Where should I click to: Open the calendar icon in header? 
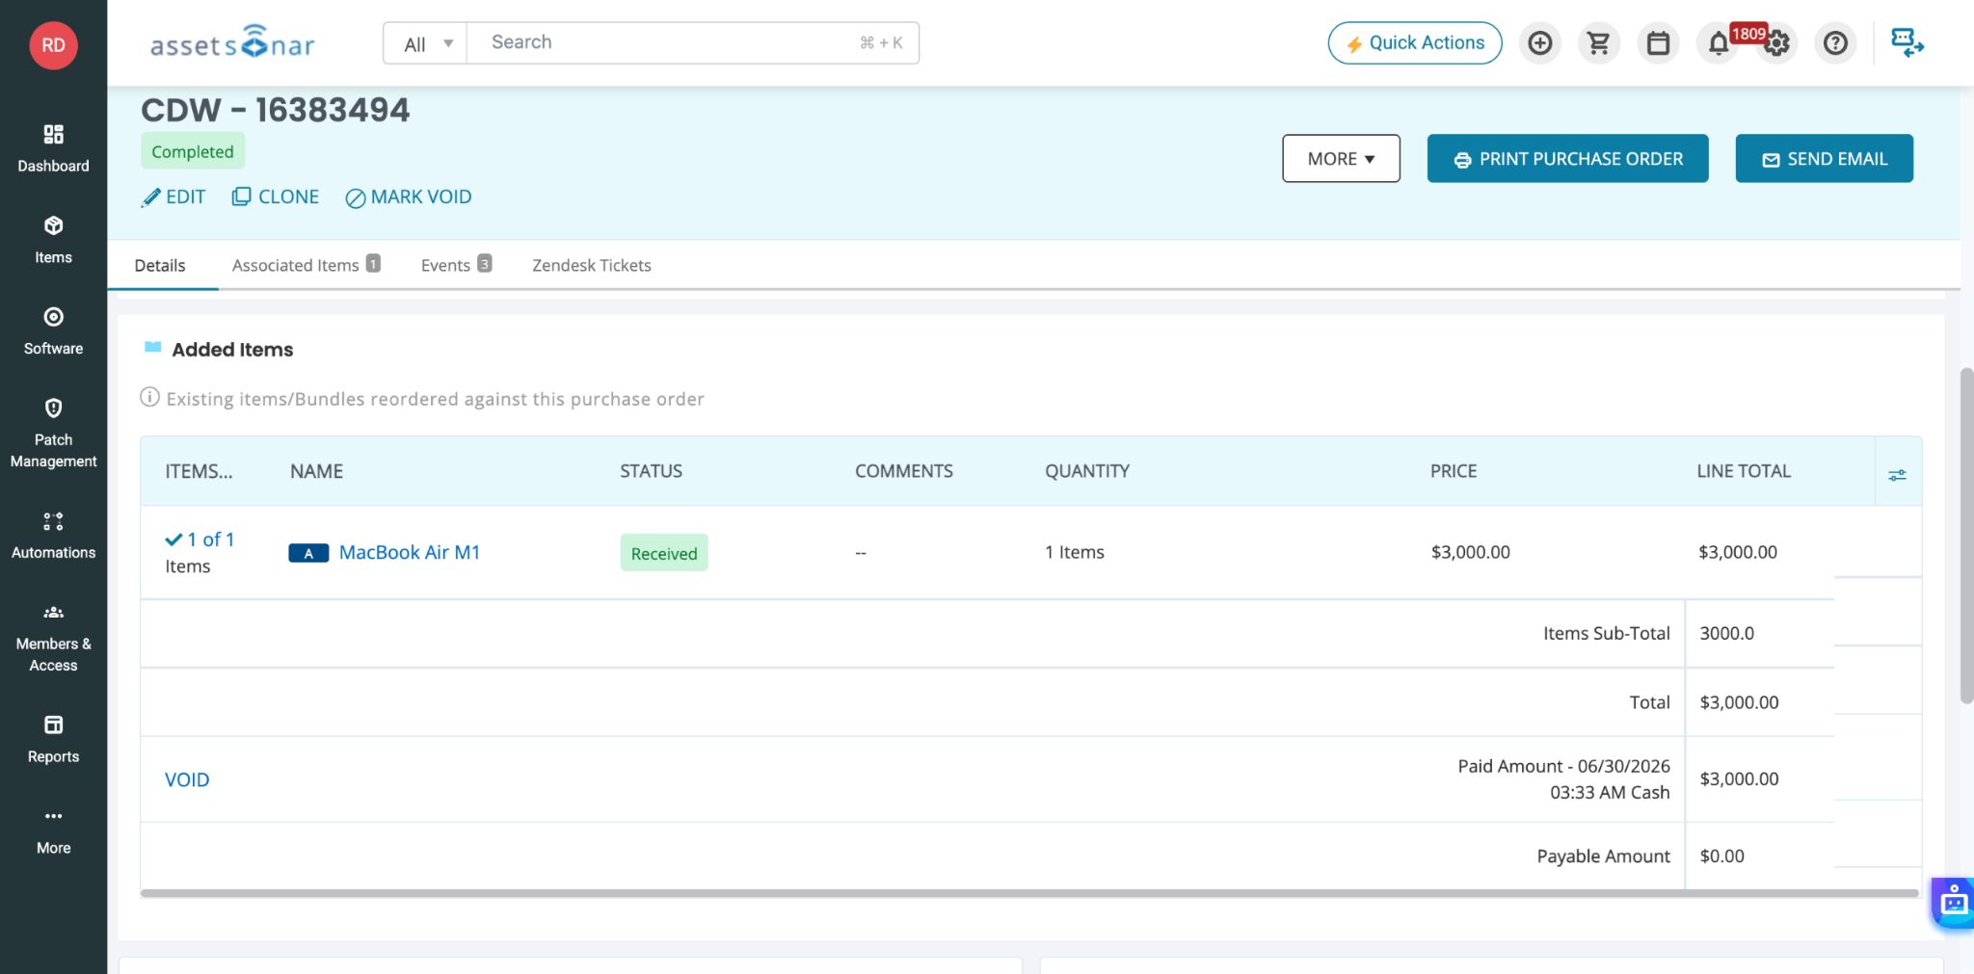1658,43
